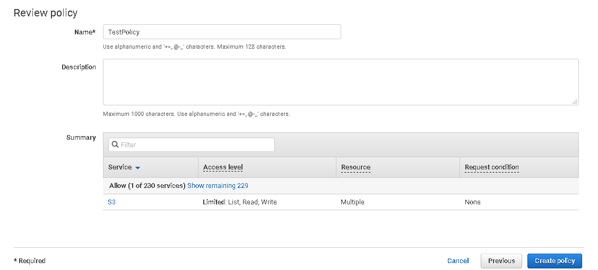Click into the policy Name field
The width and height of the screenshot is (598, 270).
click(221, 32)
